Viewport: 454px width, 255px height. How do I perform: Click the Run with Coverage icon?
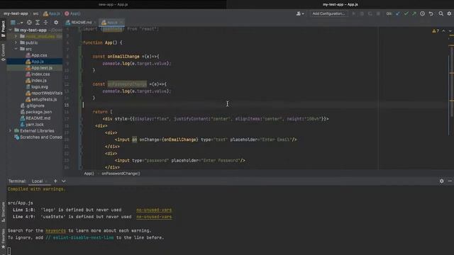click(x=370, y=13)
